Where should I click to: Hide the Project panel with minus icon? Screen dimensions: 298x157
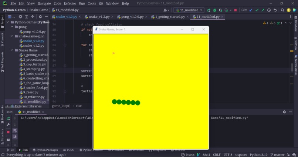tap(46, 17)
